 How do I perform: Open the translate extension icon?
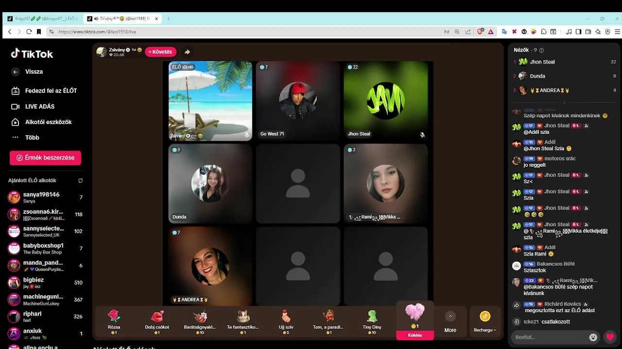[504, 32]
